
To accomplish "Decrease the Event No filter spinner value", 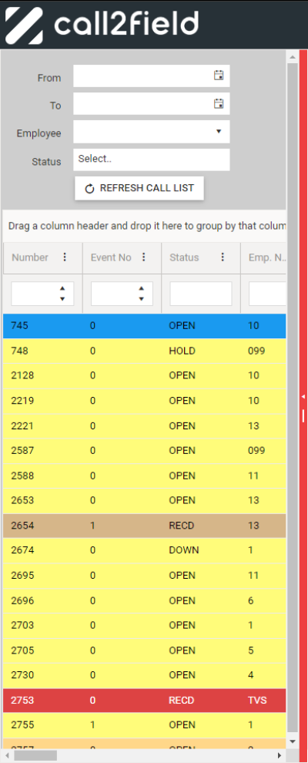I will pyautogui.click(x=142, y=299).
